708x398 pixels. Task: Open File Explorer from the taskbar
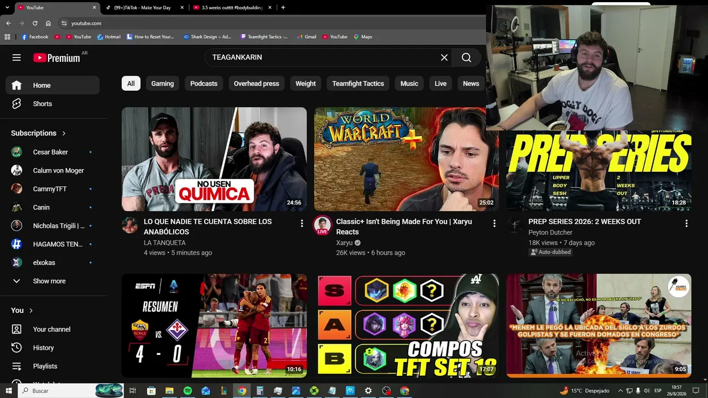169,391
